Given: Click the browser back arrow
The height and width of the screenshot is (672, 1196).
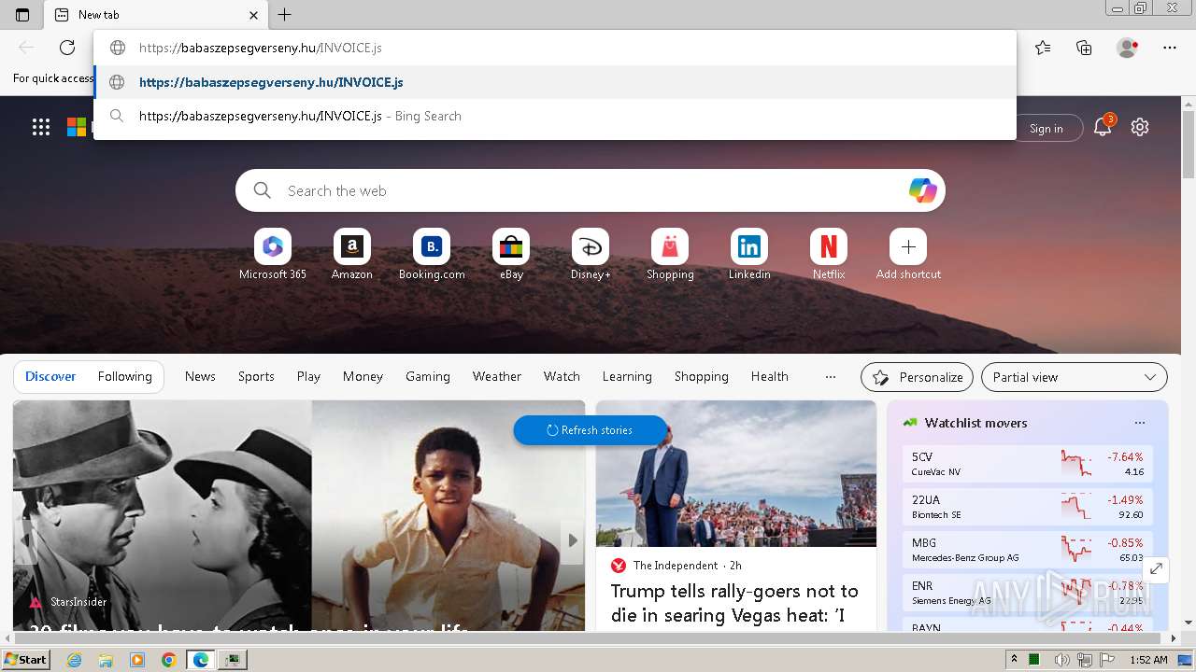Looking at the screenshot, I should [x=26, y=48].
